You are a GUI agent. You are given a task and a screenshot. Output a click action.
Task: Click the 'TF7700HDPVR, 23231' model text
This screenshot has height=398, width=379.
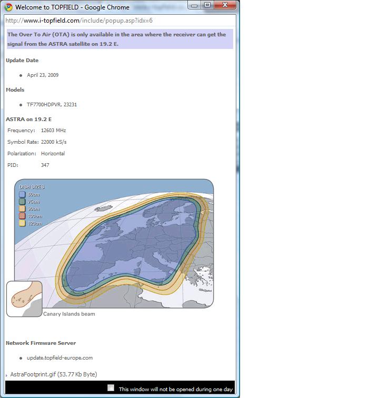pos(52,105)
